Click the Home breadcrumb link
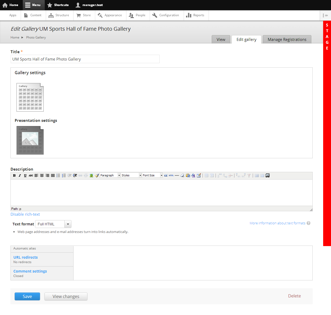 click(15, 37)
